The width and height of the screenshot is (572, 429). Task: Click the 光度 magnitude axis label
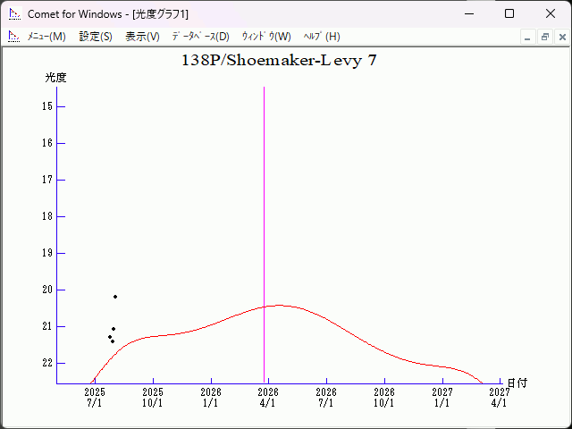click(55, 78)
